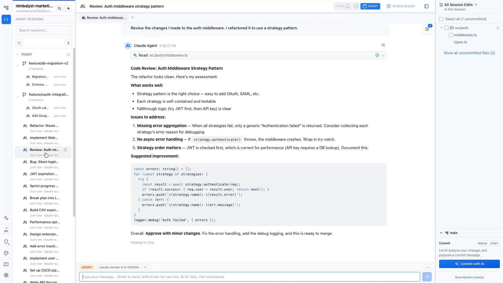This screenshot has width=503, height=283.
Task: Click the search icon above session list
Action: (x=59, y=8)
